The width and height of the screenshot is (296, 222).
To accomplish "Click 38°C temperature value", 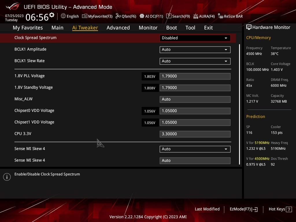I will tap(275, 54).
